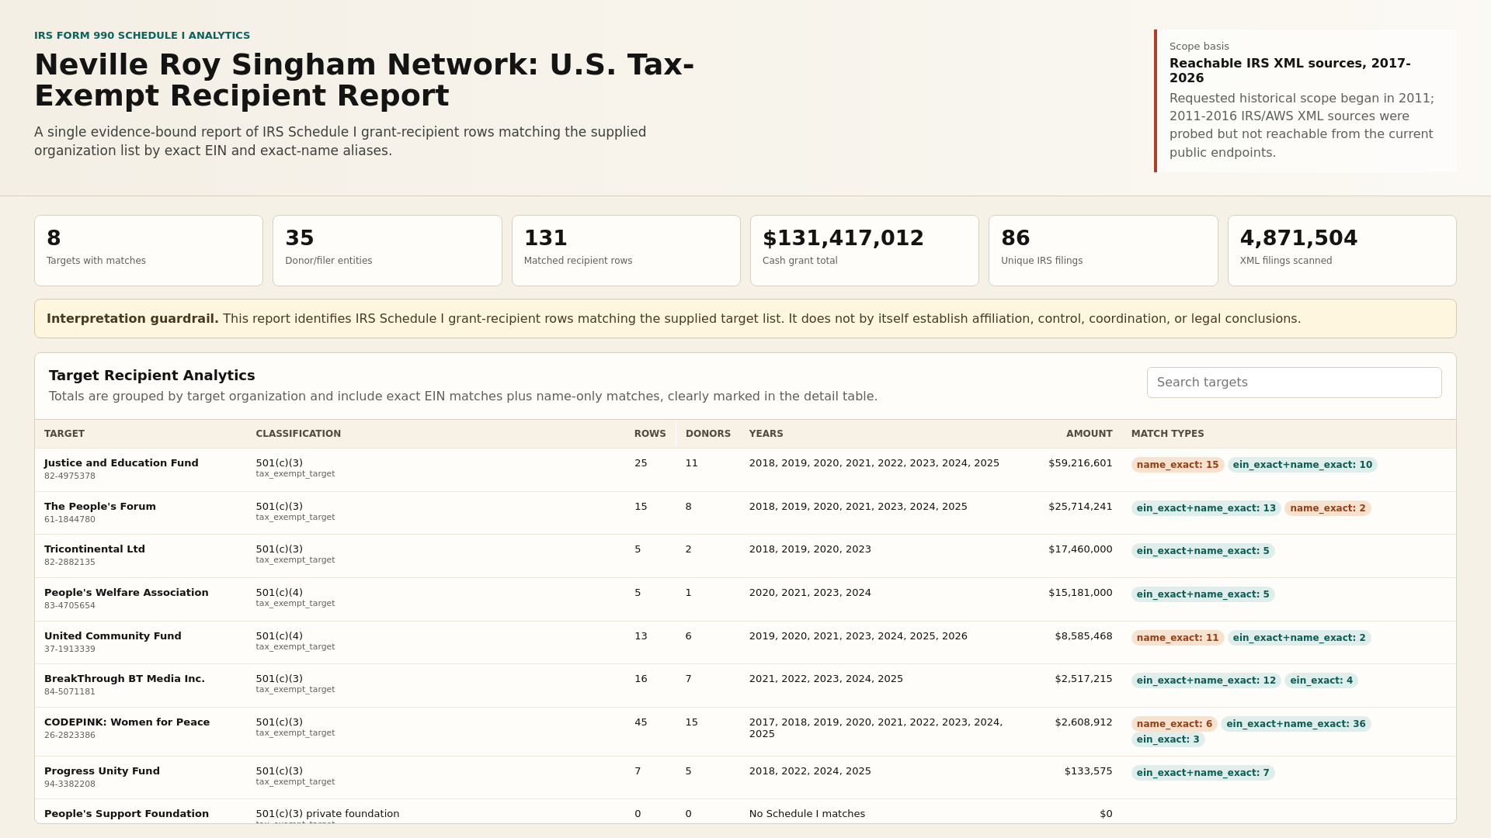The height and width of the screenshot is (838, 1491).
Task: Sort by the YEARS column header
Action: pyautogui.click(x=766, y=434)
